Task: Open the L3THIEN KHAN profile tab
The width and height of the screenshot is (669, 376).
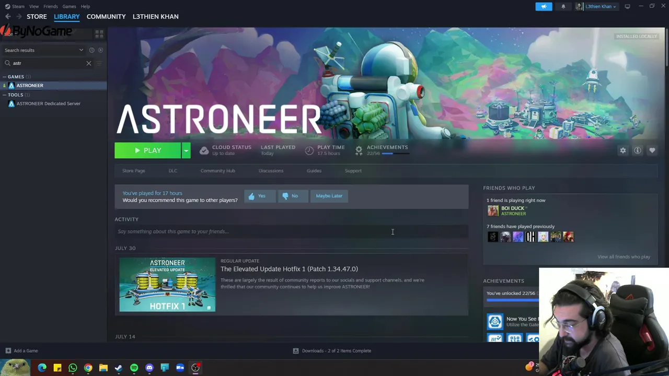Action: click(x=155, y=17)
